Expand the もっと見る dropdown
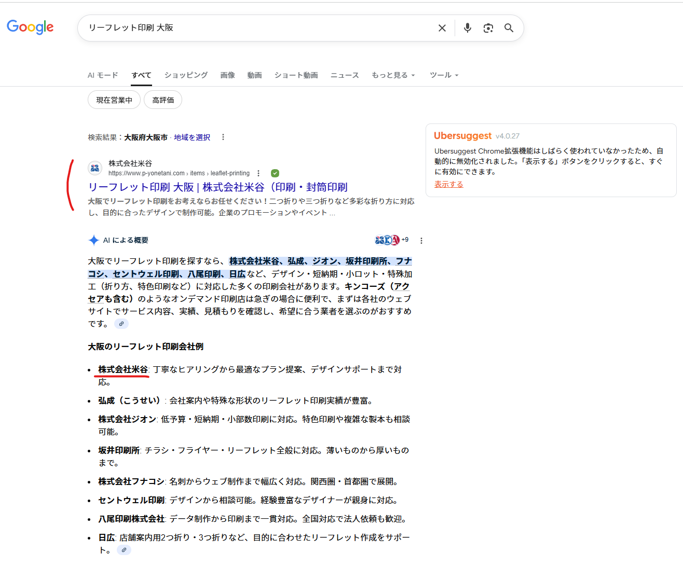 tap(393, 75)
